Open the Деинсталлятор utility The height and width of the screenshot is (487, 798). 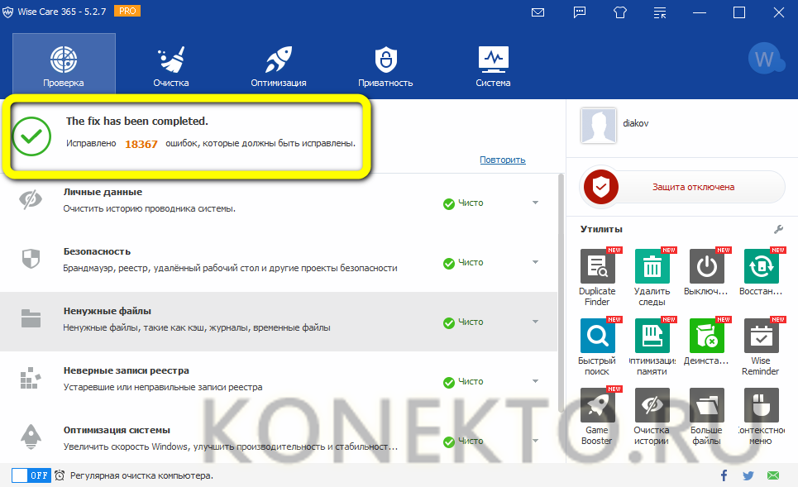[706, 341]
